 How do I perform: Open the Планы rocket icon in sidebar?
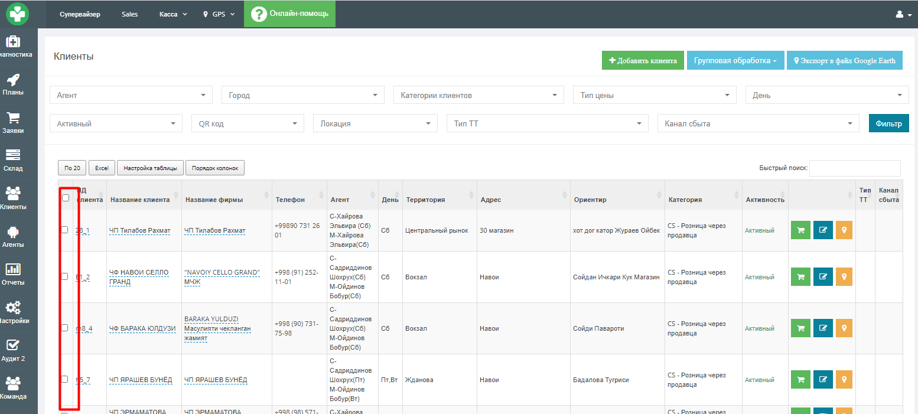click(13, 80)
